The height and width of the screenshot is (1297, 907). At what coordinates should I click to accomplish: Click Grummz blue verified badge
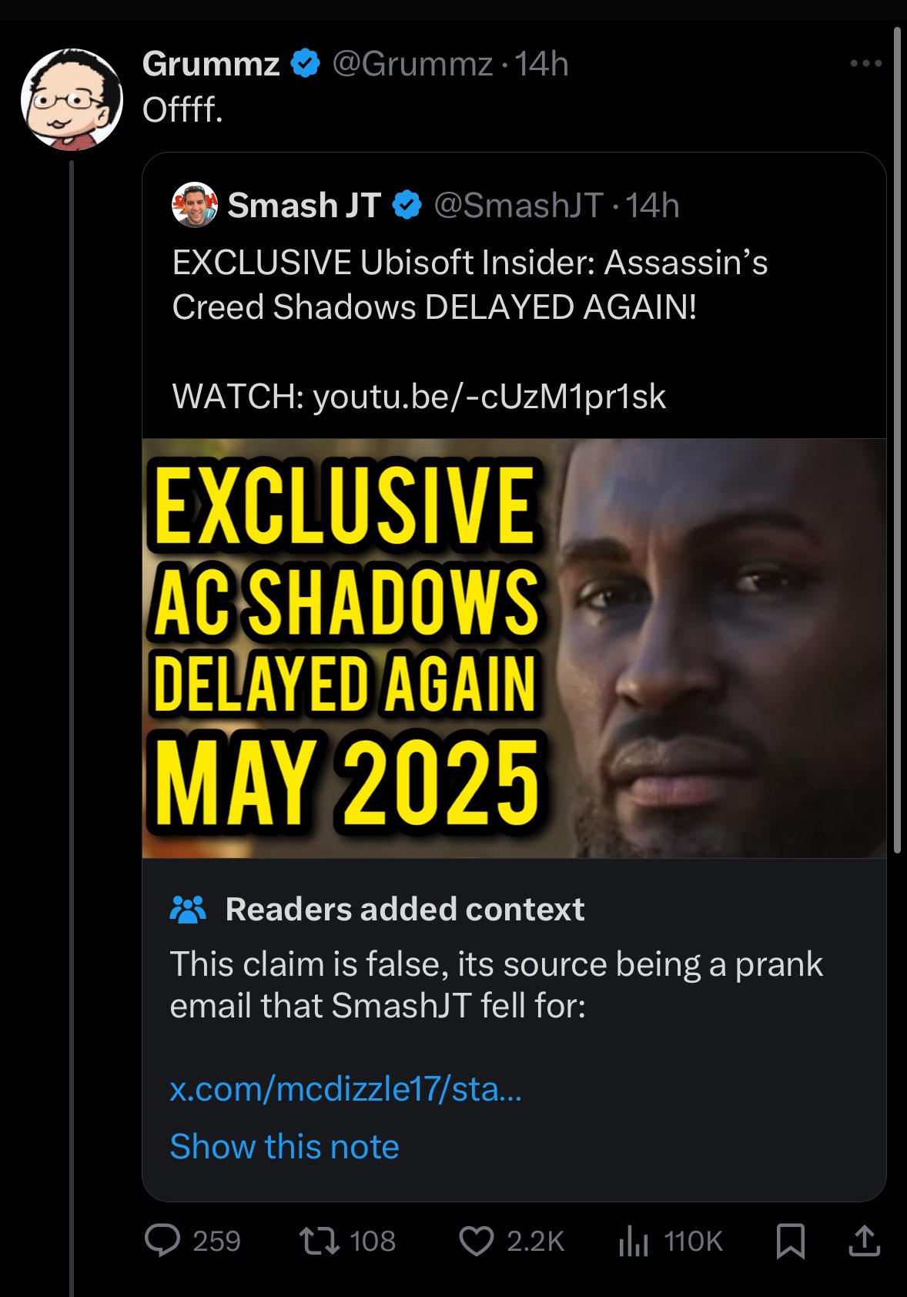[306, 63]
